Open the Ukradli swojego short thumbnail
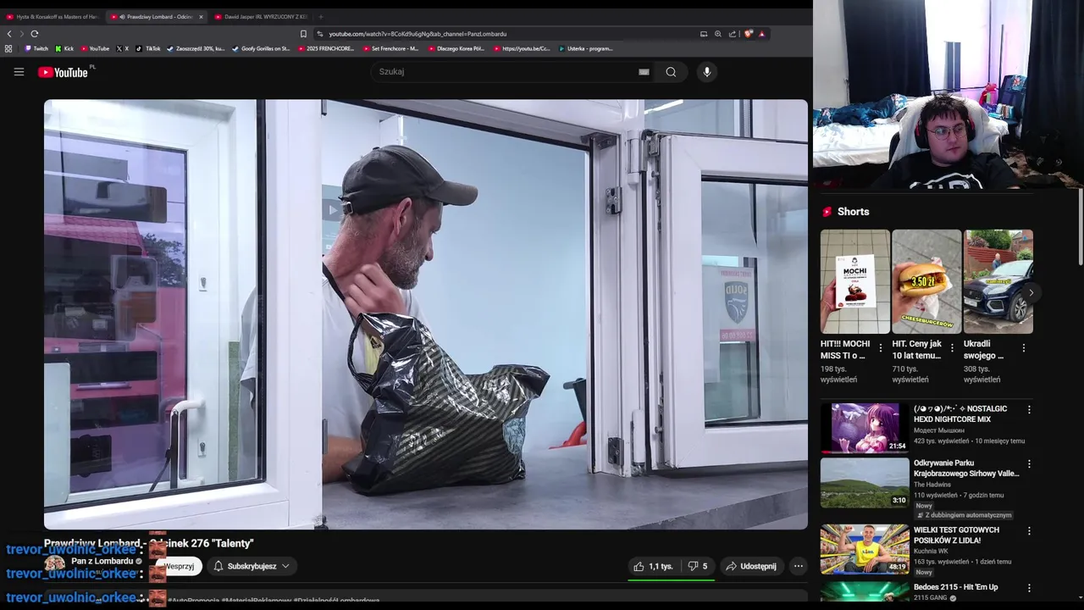 pos(998,281)
